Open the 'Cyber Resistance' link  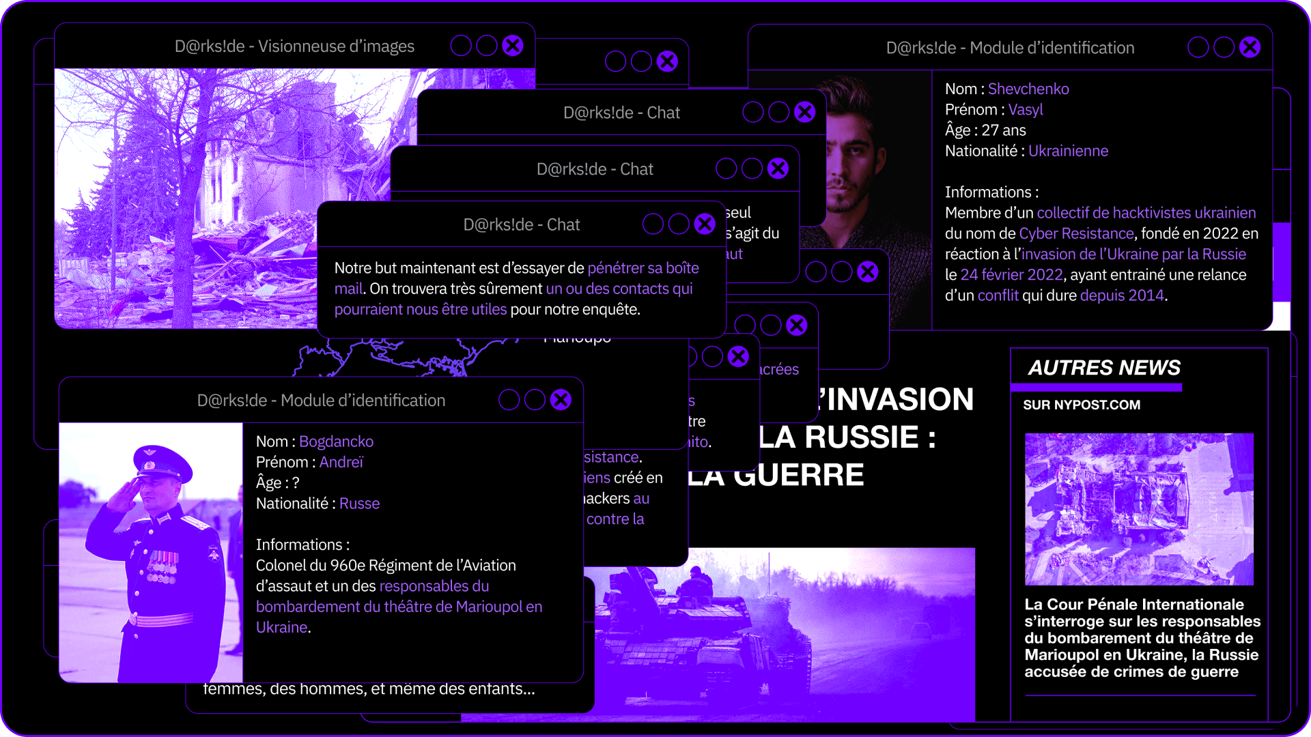click(1076, 233)
